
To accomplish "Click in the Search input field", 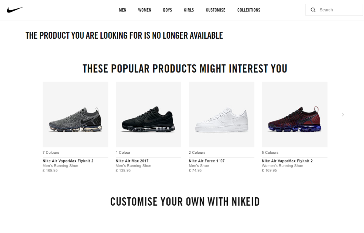I will 334,9.
